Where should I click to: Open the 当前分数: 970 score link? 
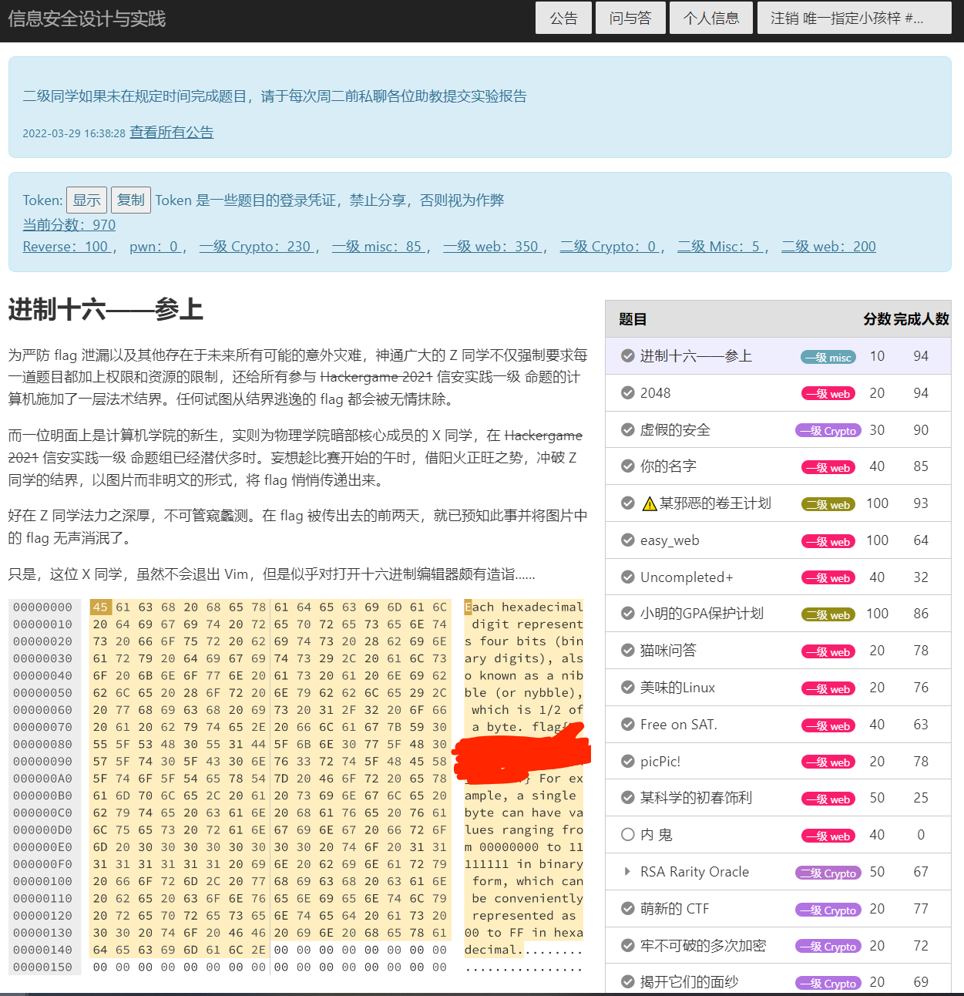tap(69, 225)
